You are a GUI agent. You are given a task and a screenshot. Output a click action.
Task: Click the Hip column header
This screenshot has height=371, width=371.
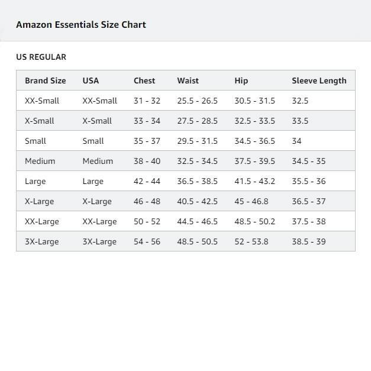pos(241,80)
